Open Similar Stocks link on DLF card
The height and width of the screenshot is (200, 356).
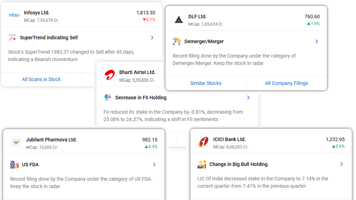[x=206, y=83]
